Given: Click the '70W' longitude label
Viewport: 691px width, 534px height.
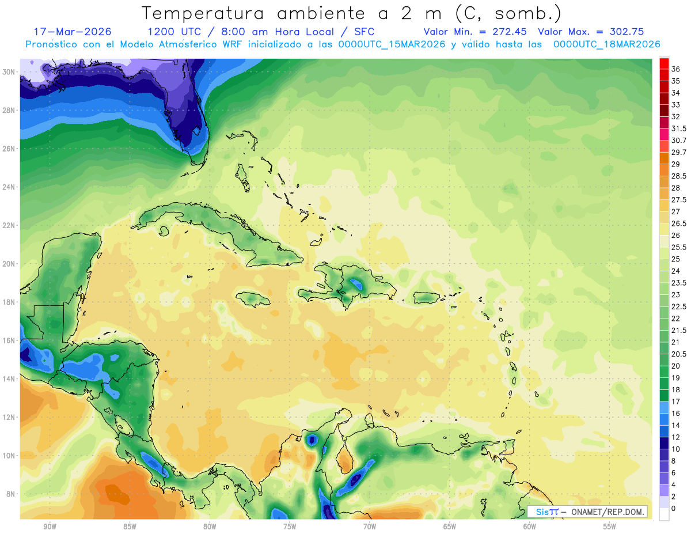Looking at the screenshot, I should click(370, 527).
